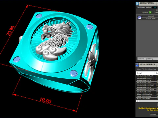Select the White Gold:18KW row
Viewport: 158px width, 118px height.
click(147, 92)
